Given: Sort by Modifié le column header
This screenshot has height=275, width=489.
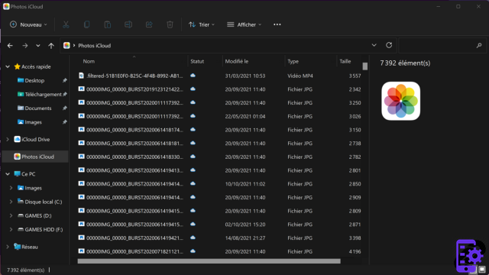Looking at the screenshot, I should [x=237, y=61].
